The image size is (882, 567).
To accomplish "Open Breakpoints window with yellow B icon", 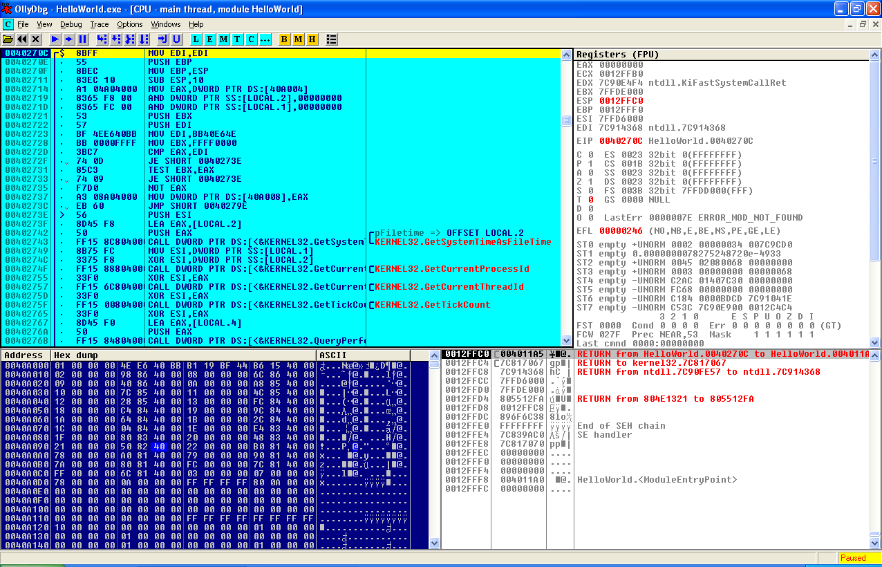I will [285, 39].
